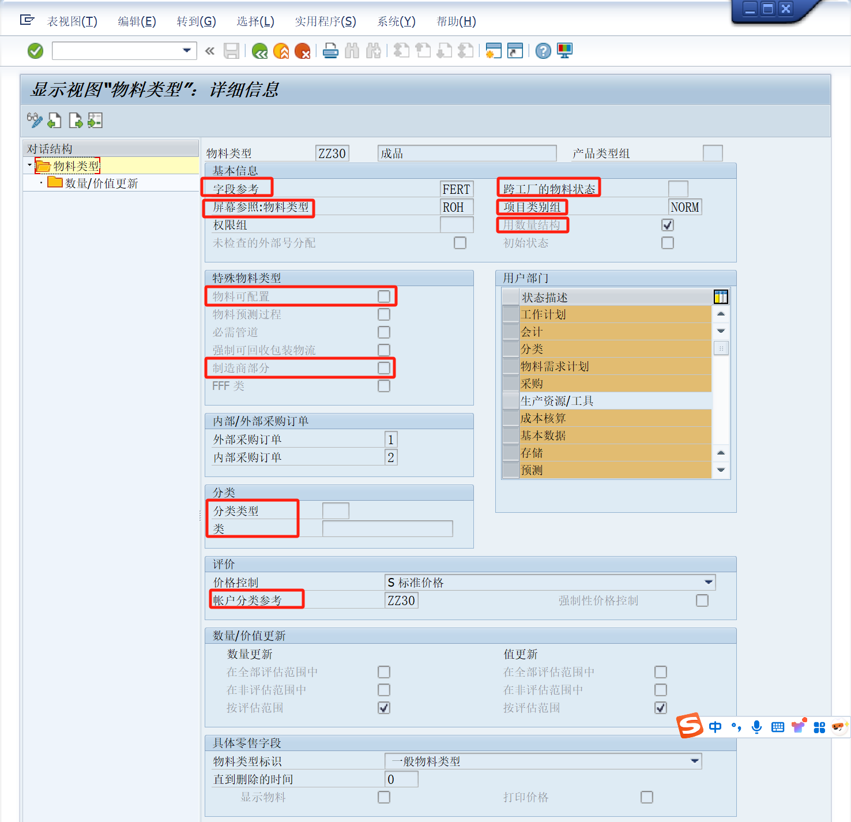Click the Previous Entry page icon
The image size is (851, 822).
[x=54, y=120]
